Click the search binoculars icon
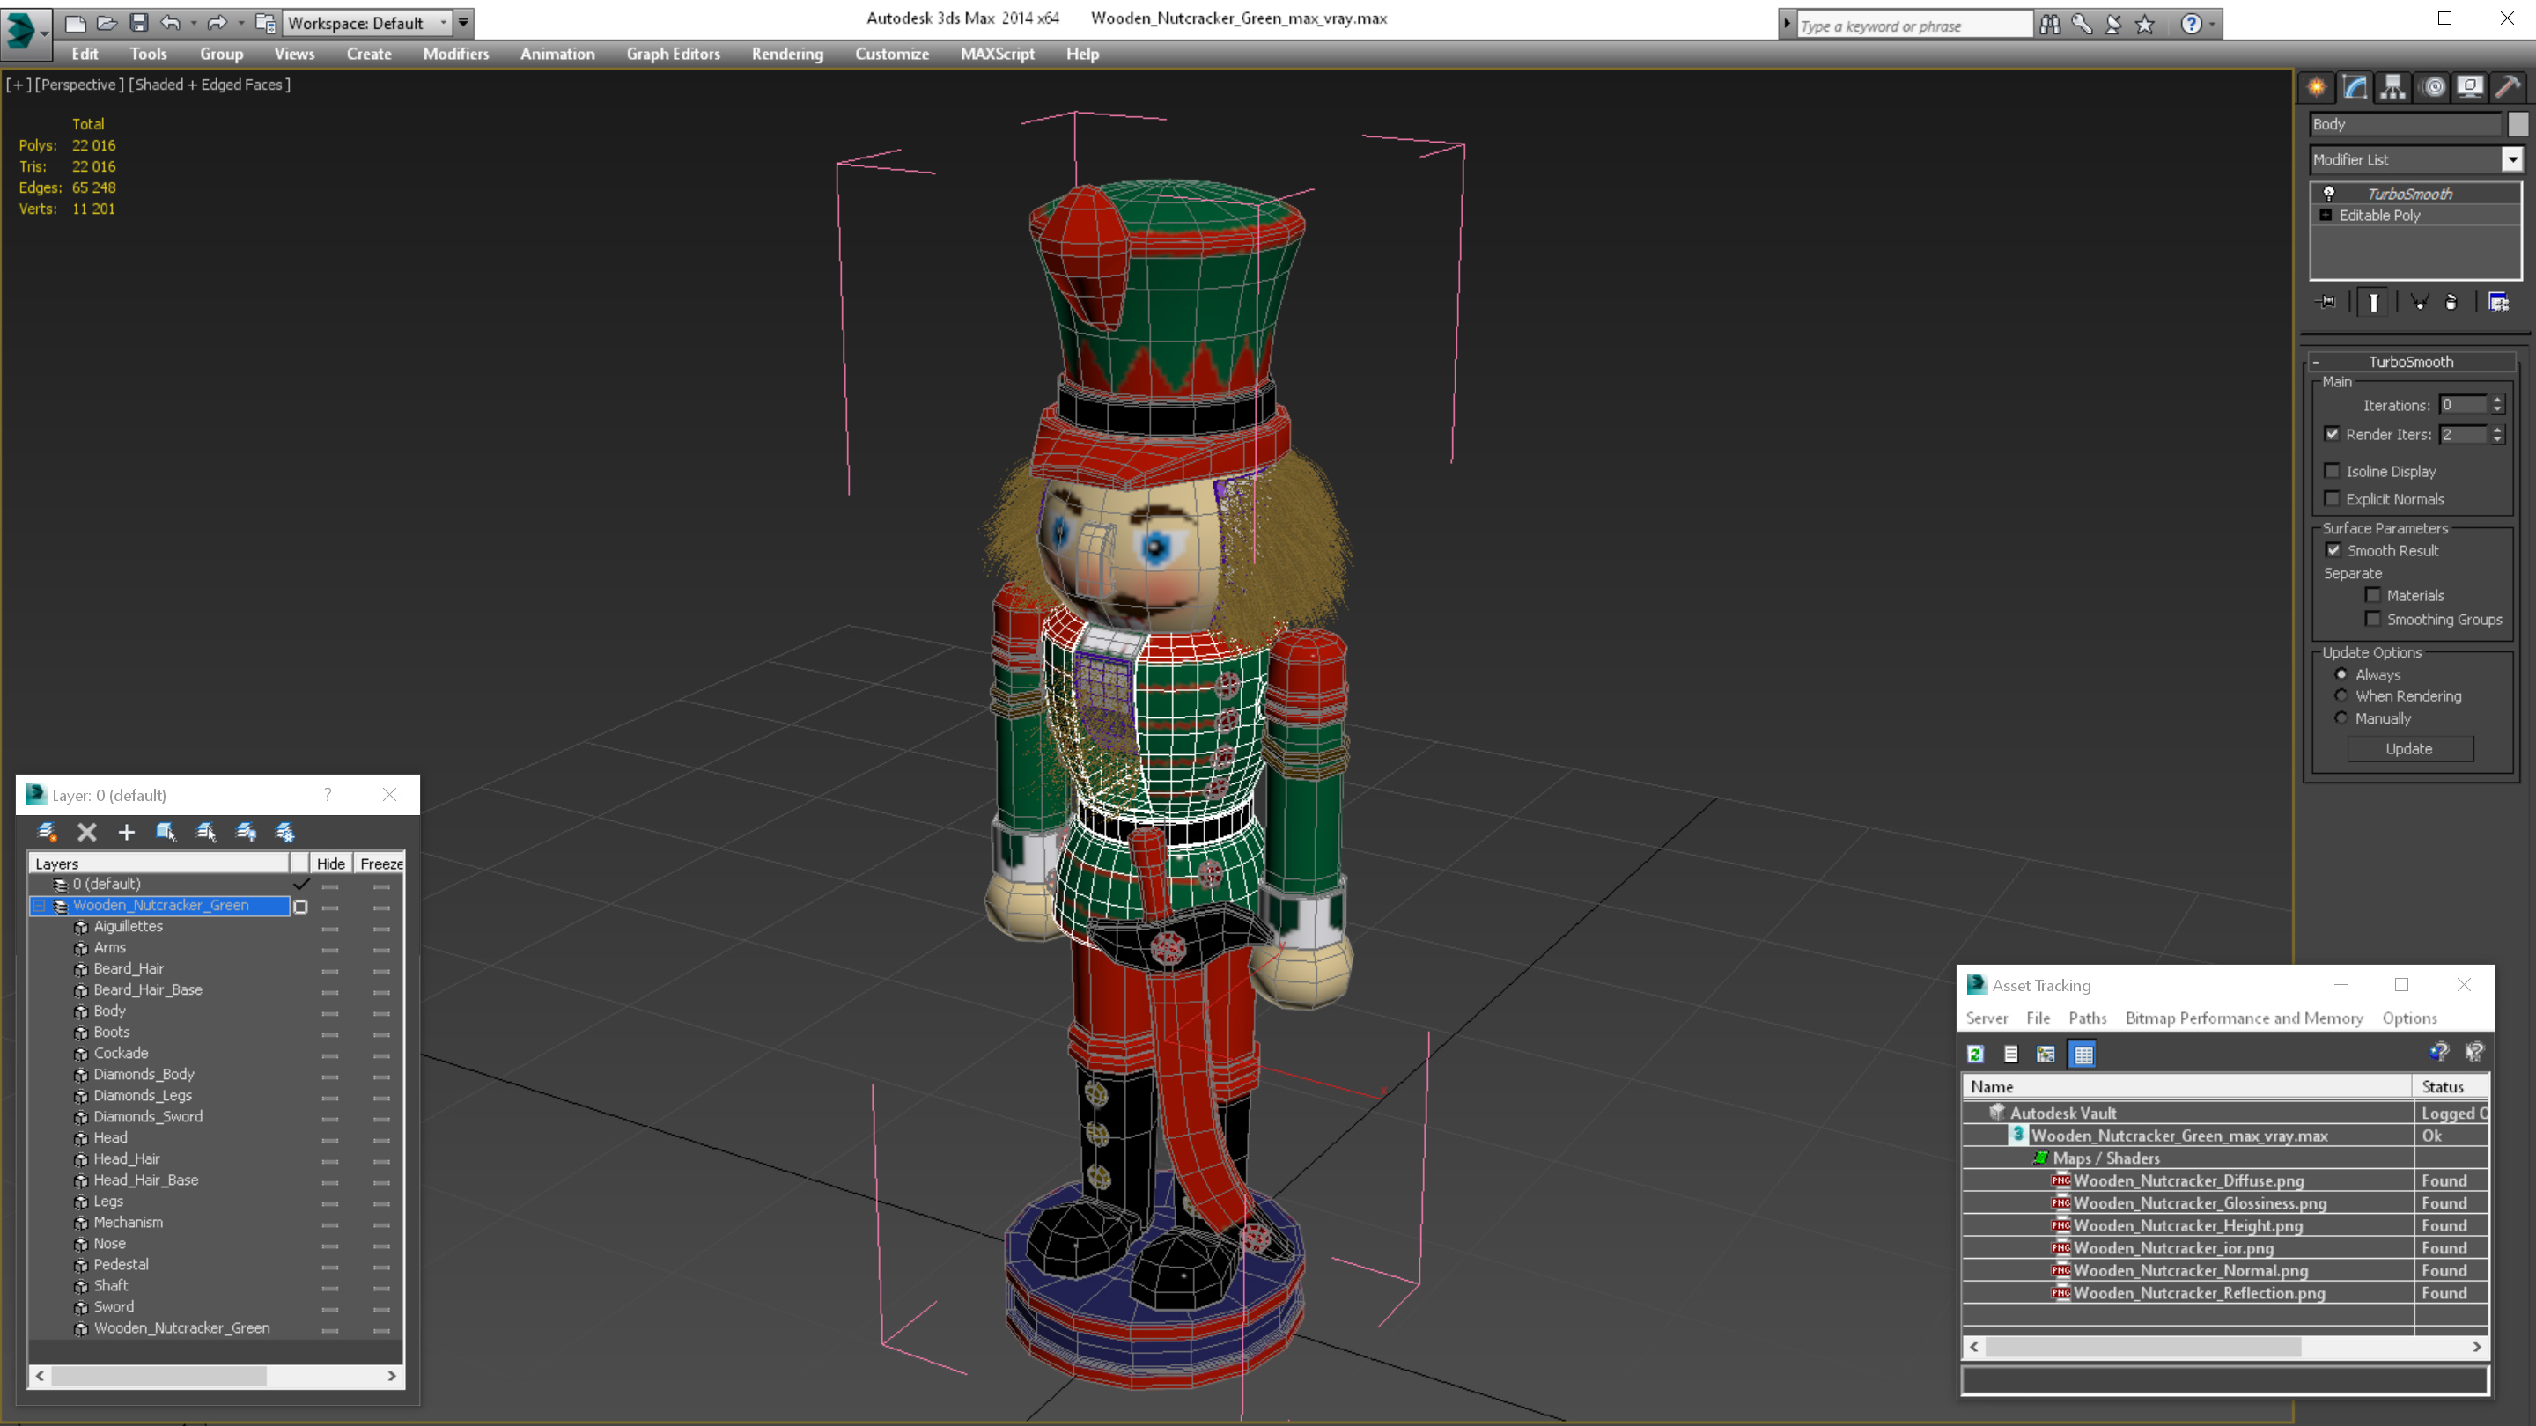The height and width of the screenshot is (1426, 2536). click(2050, 25)
